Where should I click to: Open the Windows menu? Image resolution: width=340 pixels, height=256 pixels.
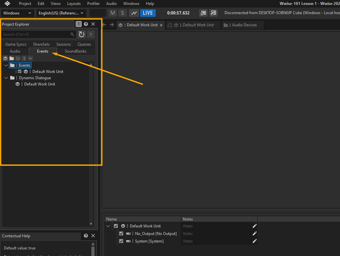point(131,4)
